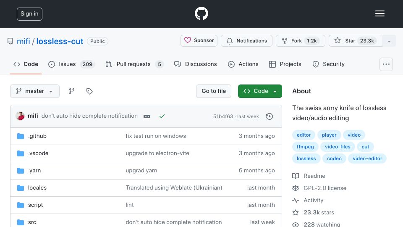Select the video topic tag
The image size is (403, 227).
354,135
